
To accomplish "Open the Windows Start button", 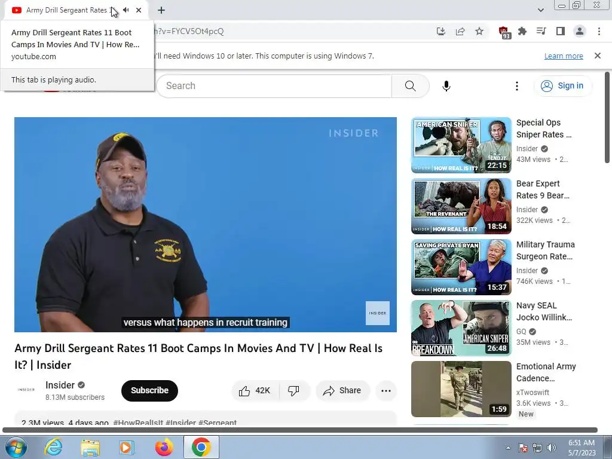I will click(x=16, y=447).
